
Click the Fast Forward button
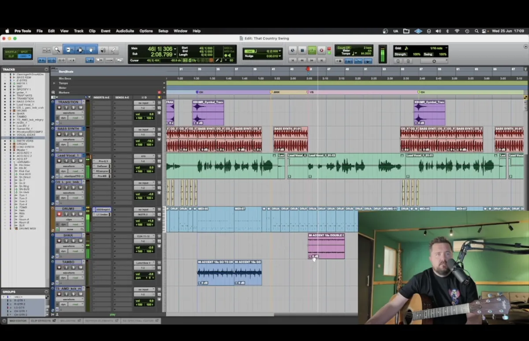click(312, 60)
